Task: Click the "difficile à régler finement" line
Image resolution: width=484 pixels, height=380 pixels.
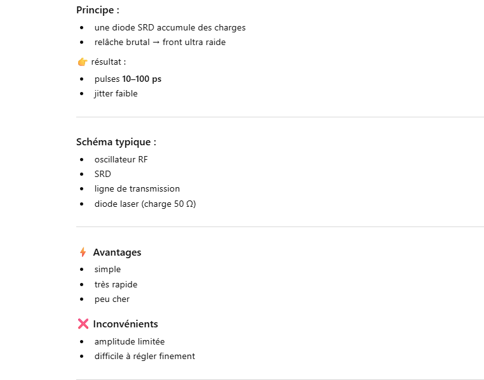Action: (x=144, y=357)
